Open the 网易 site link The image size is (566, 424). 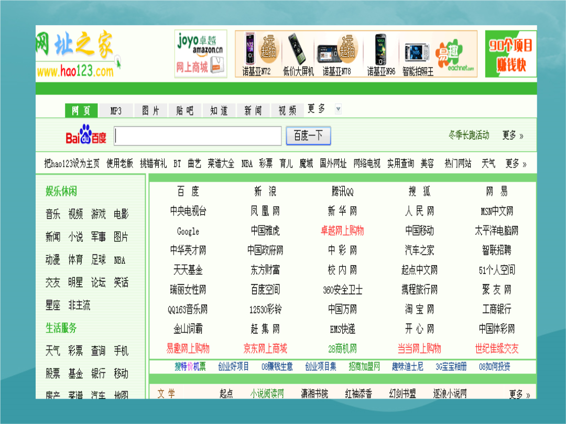(x=497, y=192)
